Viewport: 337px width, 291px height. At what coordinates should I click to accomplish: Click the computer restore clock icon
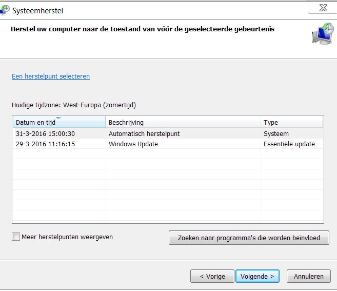point(323,33)
